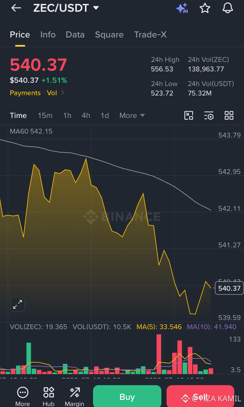Select the 1h chart interval
The width and height of the screenshot is (244, 407).
pyautogui.click(x=67, y=115)
